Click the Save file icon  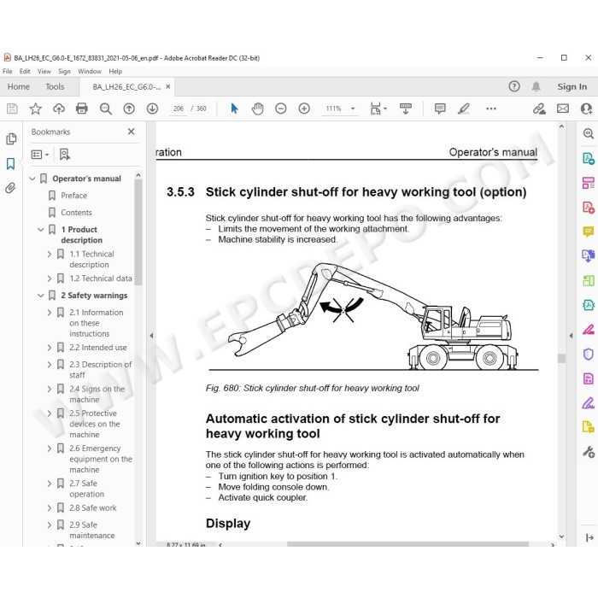[x=12, y=108]
